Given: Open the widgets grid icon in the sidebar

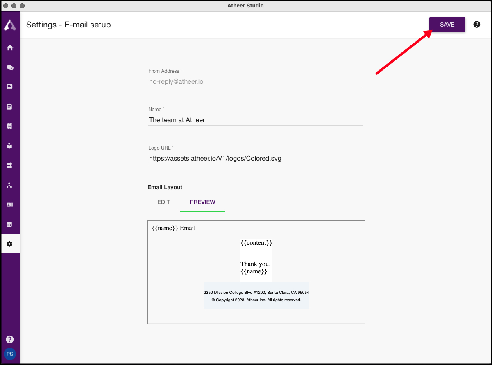Looking at the screenshot, I should tap(10, 166).
